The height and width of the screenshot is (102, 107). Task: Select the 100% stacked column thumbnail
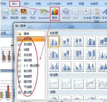(x=78, y=42)
